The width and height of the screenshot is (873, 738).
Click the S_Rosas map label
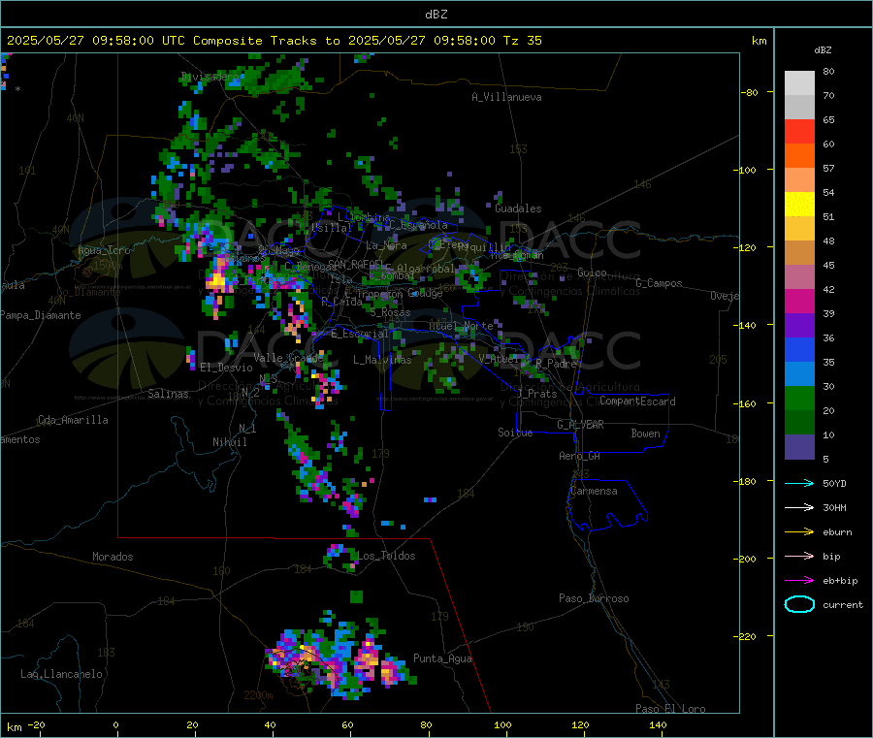point(390,313)
